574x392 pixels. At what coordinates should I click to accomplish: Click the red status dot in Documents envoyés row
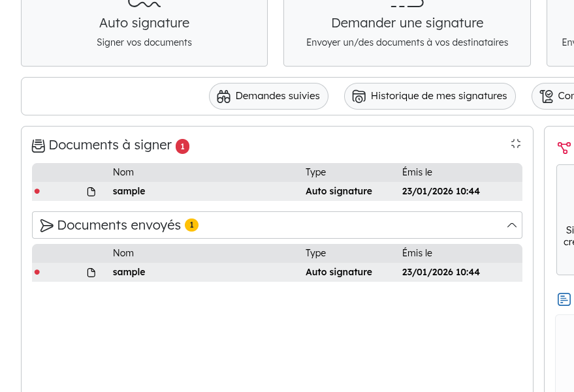coord(37,272)
